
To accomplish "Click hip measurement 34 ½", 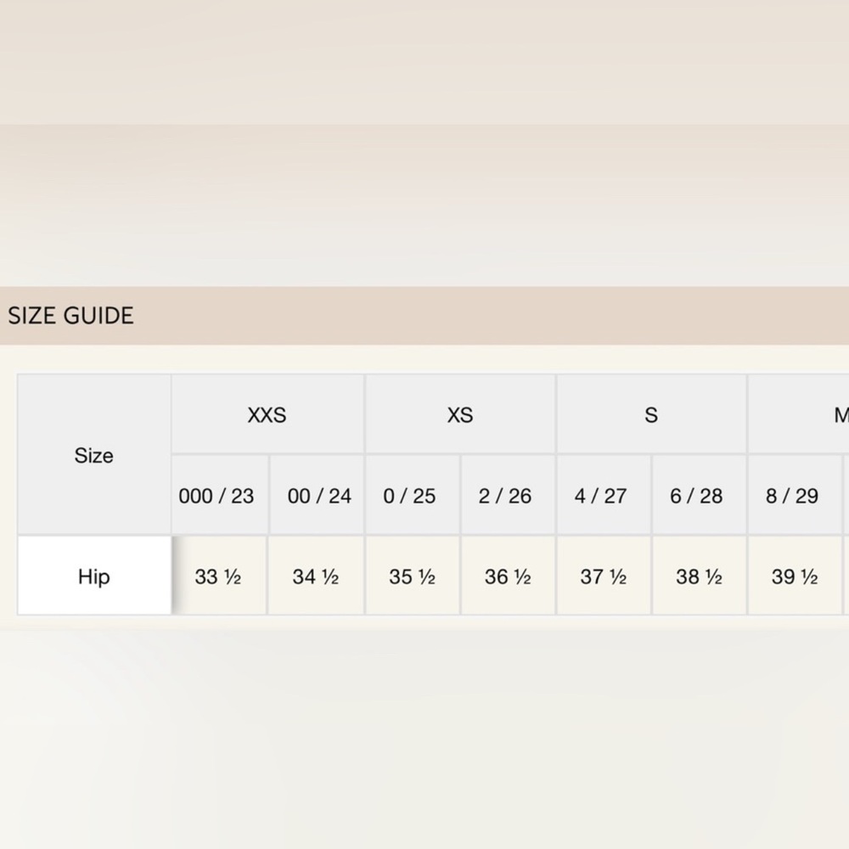I will tap(316, 576).
